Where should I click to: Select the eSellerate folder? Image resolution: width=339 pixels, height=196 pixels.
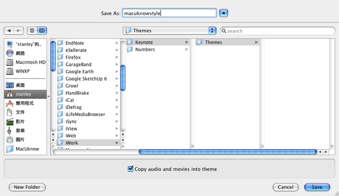88,50
